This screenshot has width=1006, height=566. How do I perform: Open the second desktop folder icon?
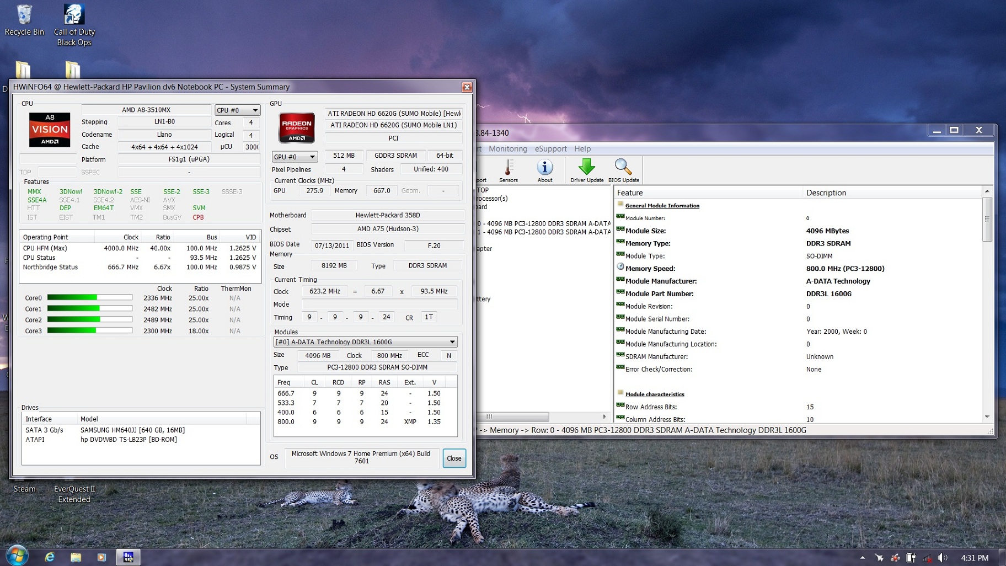click(x=73, y=70)
